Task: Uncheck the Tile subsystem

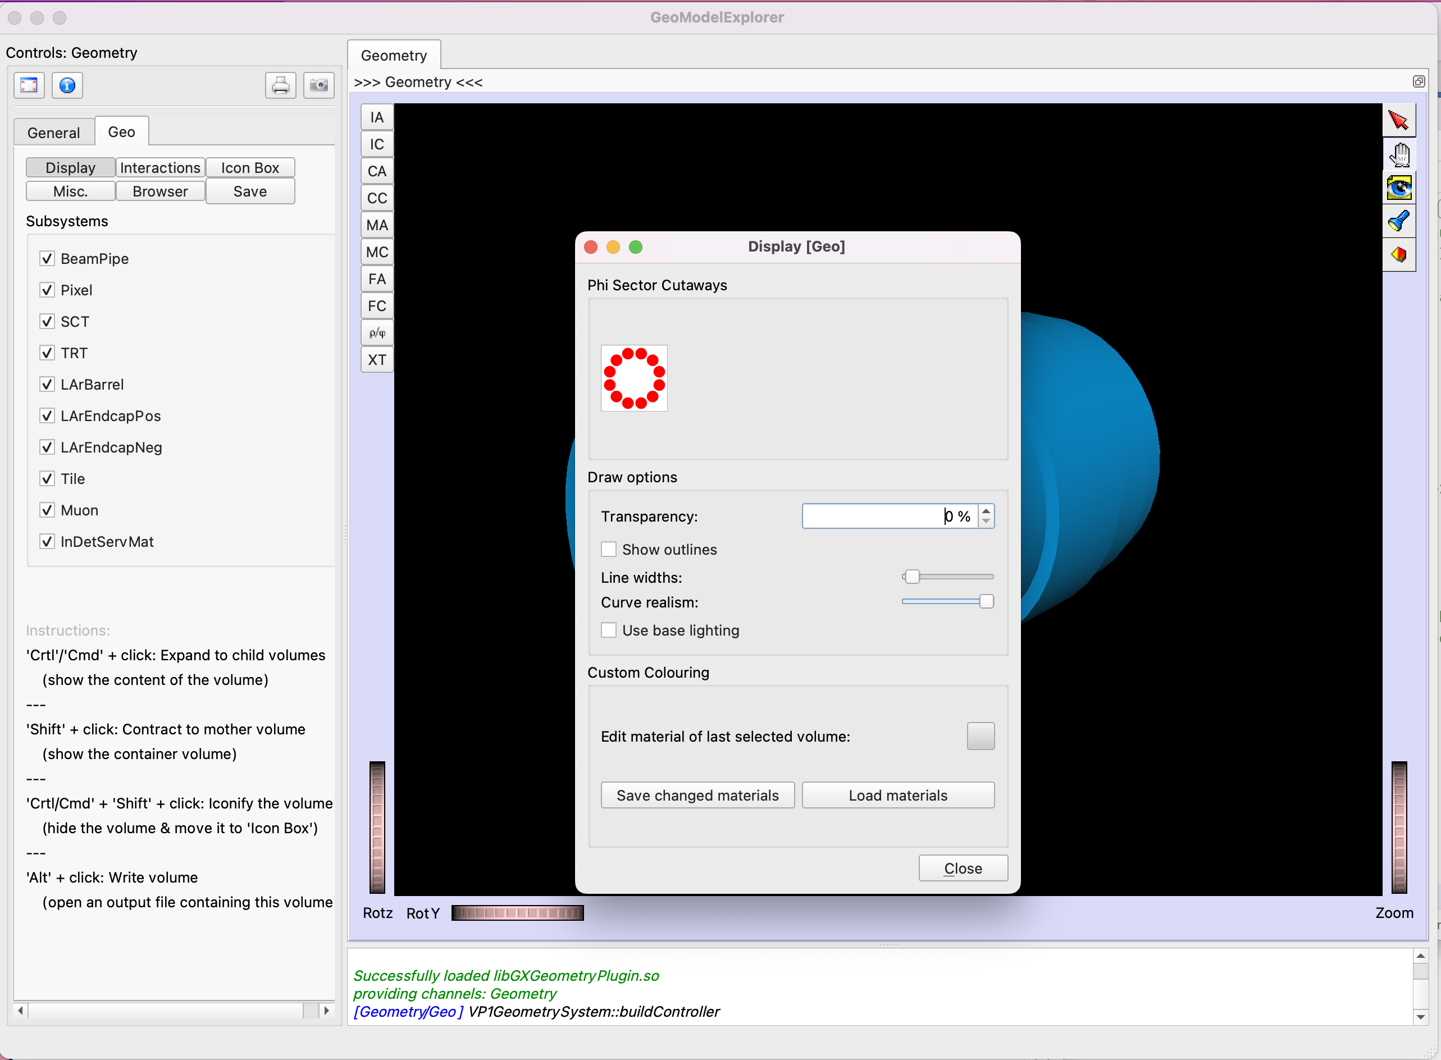Action: 47,479
